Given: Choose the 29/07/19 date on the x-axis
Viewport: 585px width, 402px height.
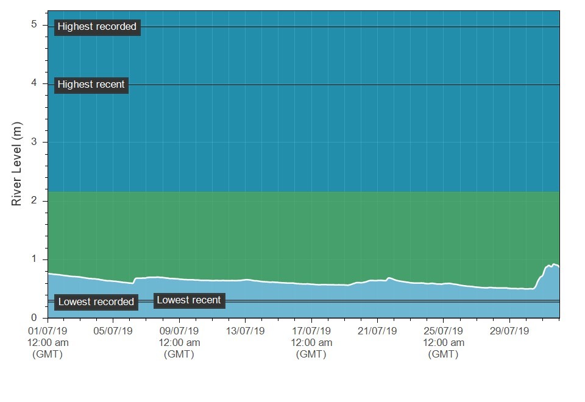Looking at the screenshot, I should pyautogui.click(x=509, y=331).
